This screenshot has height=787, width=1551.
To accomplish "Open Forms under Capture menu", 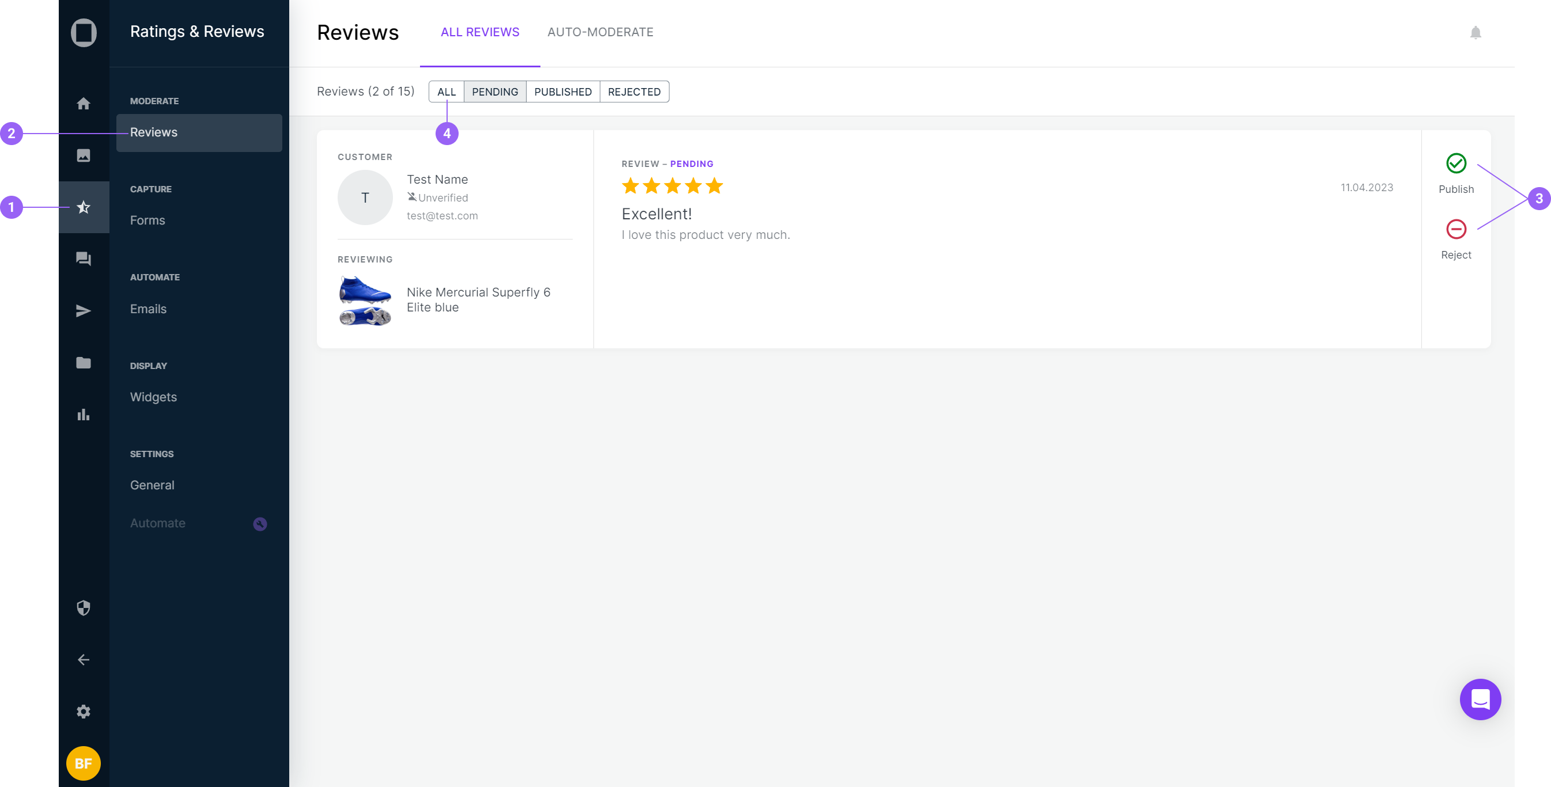I will pyautogui.click(x=147, y=220).
